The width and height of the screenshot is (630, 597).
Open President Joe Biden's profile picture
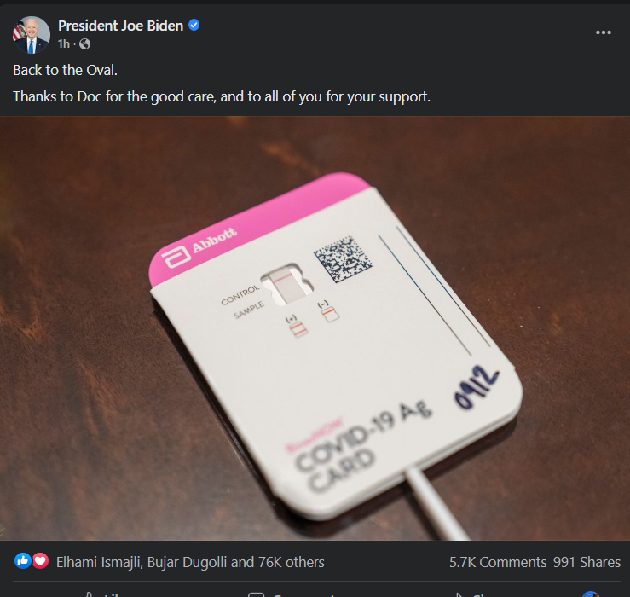tap(31, 35)
